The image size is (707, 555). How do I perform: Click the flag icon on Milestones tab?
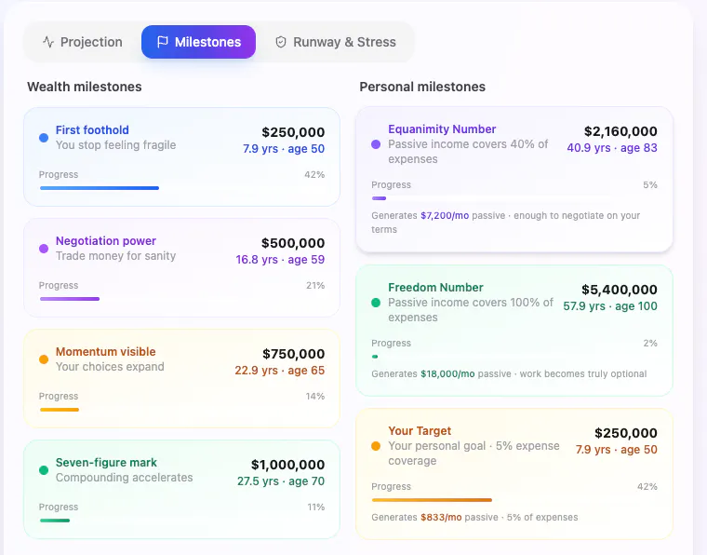[162, 42]
